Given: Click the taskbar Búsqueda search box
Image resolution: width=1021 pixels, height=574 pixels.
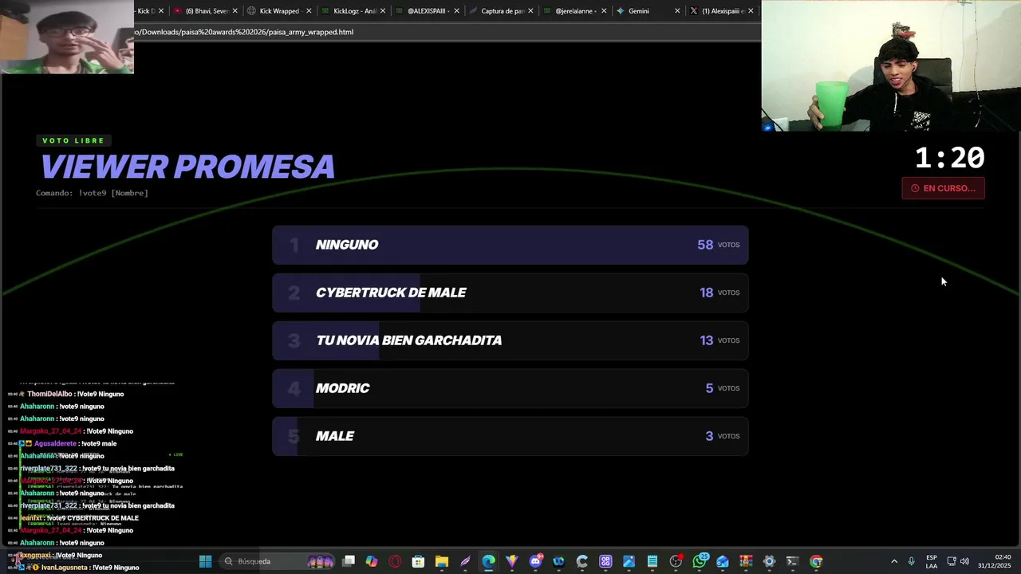Looking at the screenshot, I should (277, 561).
